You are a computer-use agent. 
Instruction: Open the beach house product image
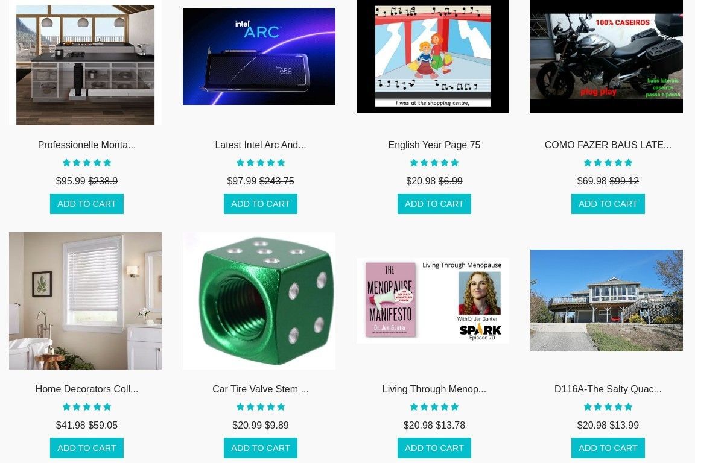click(606, 300)
